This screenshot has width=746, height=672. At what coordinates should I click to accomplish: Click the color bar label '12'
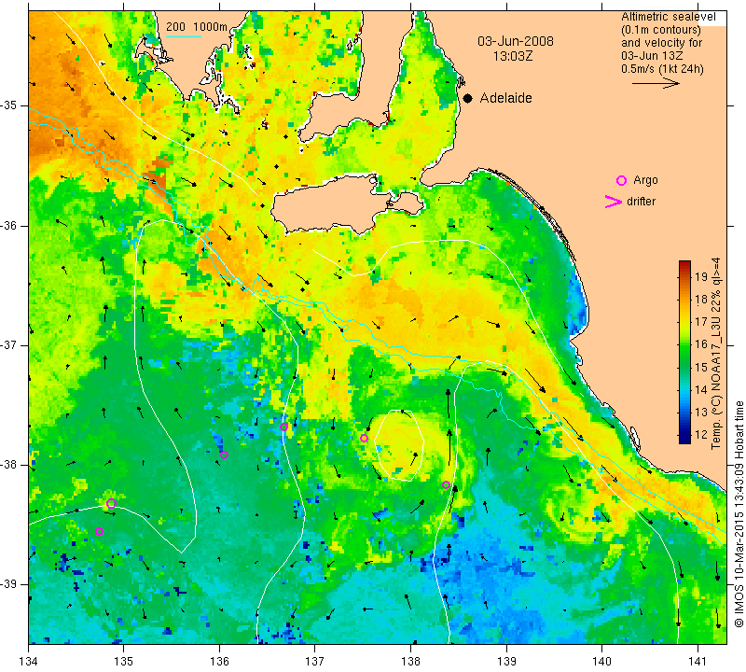click(701, 434)
